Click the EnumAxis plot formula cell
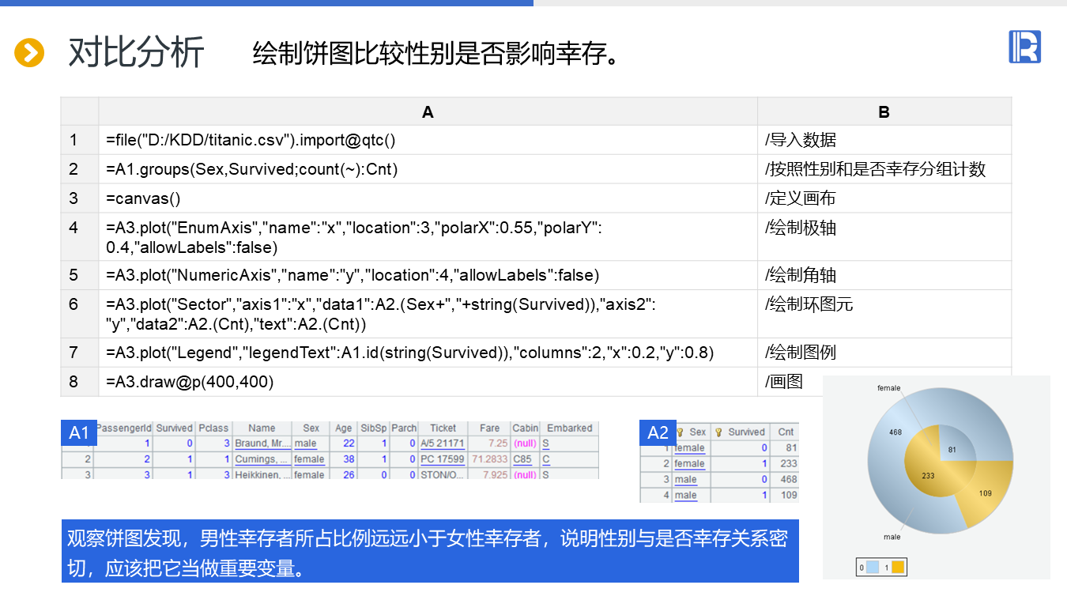 [428, 237]
